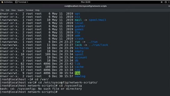Click the 'cache' directory name
Screen dimensions: 170x96
(x=79, y=67)
